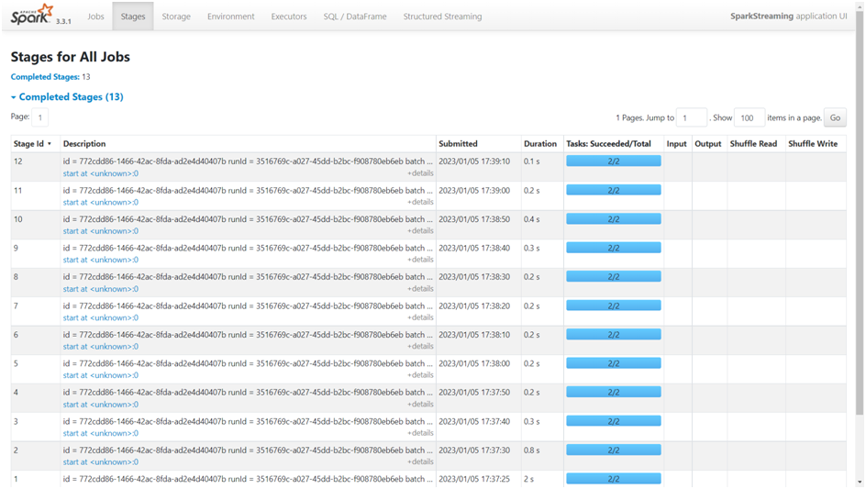This screenshot has width=866, height=489.
Task: Open the Stages tab
Action: (133, 17)
